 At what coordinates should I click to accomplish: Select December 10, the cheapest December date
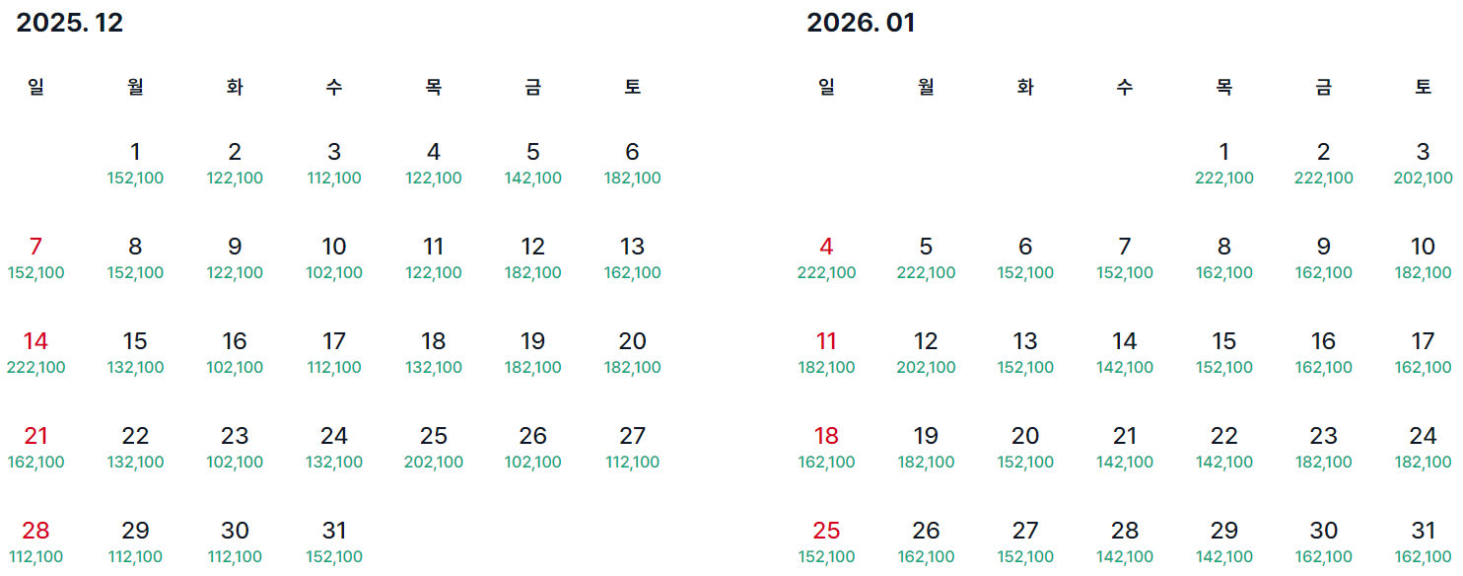pos(333,247)
